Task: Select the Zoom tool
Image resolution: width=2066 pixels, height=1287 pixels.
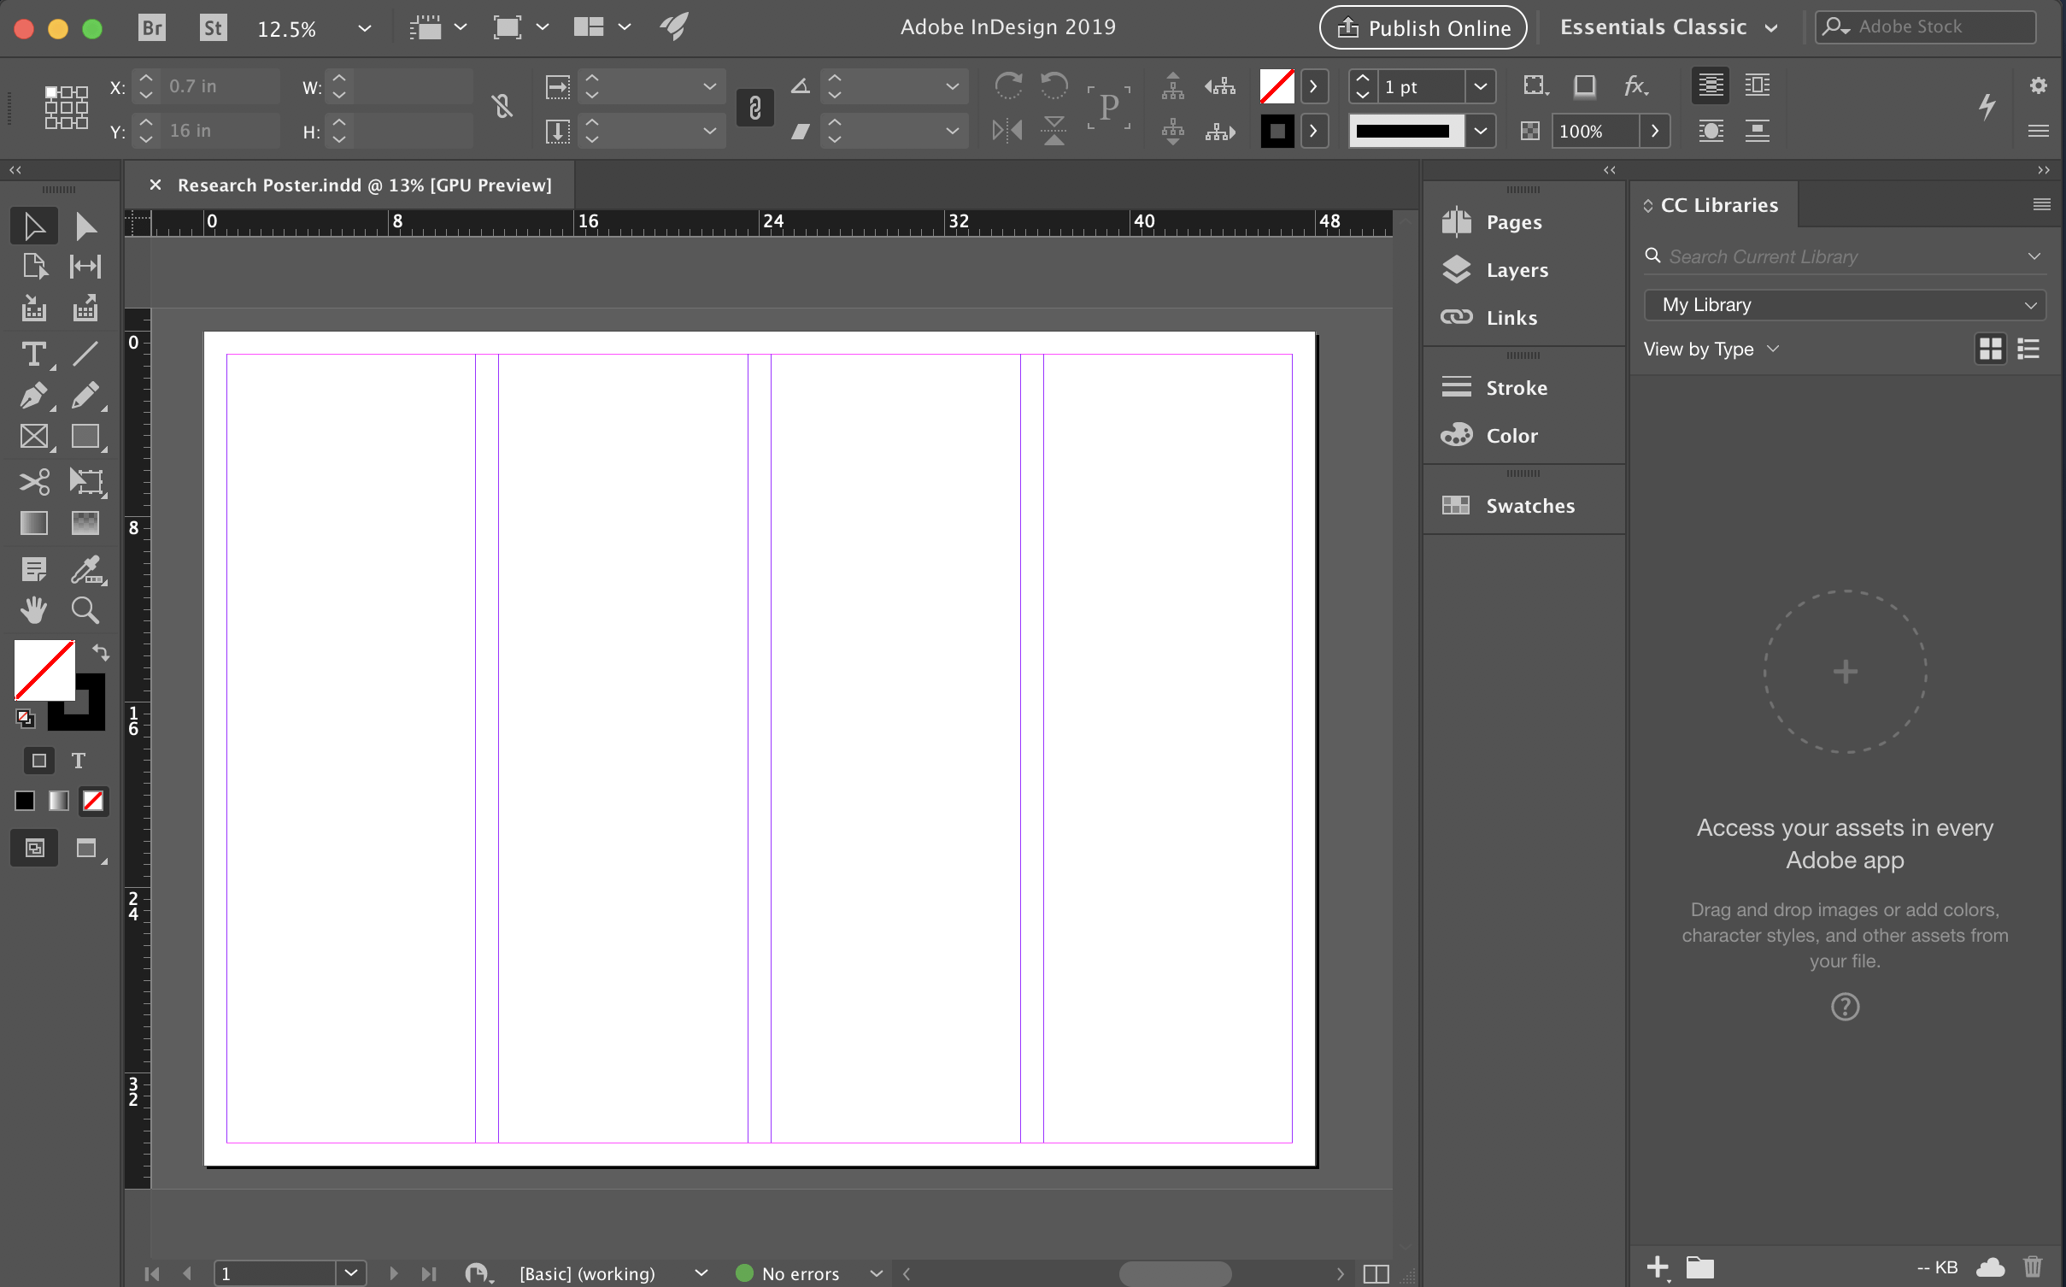Action: click(85, 609)
